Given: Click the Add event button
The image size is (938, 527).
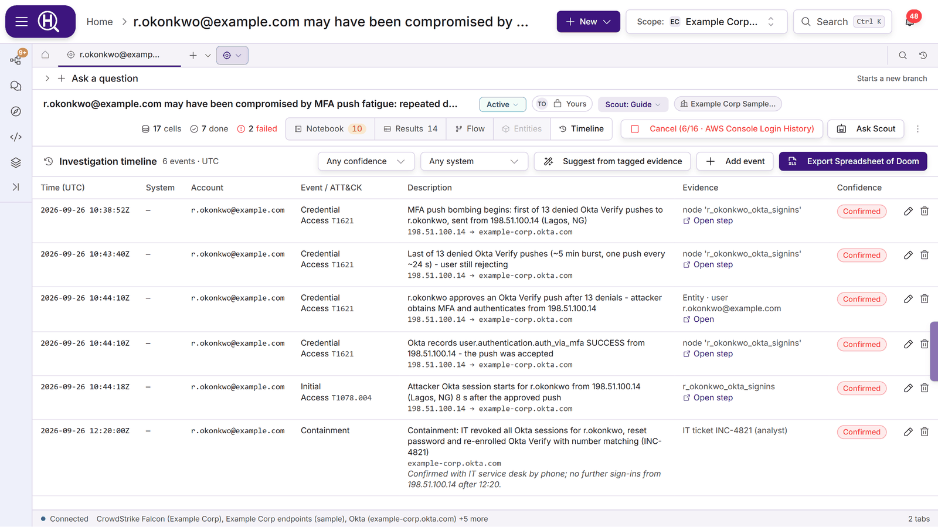Looking at the screenshot, I should coord(735,161).
